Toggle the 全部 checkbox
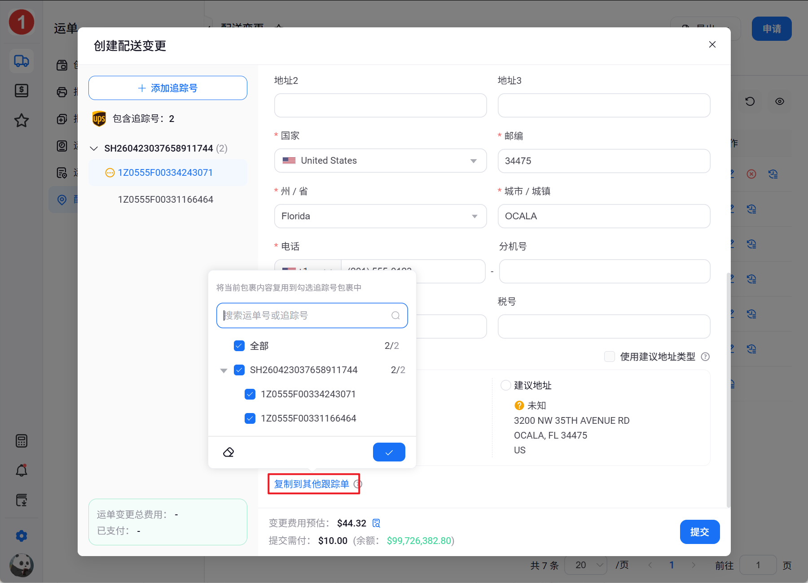Screen dimensions: 808x583 (x=239, y=346)
